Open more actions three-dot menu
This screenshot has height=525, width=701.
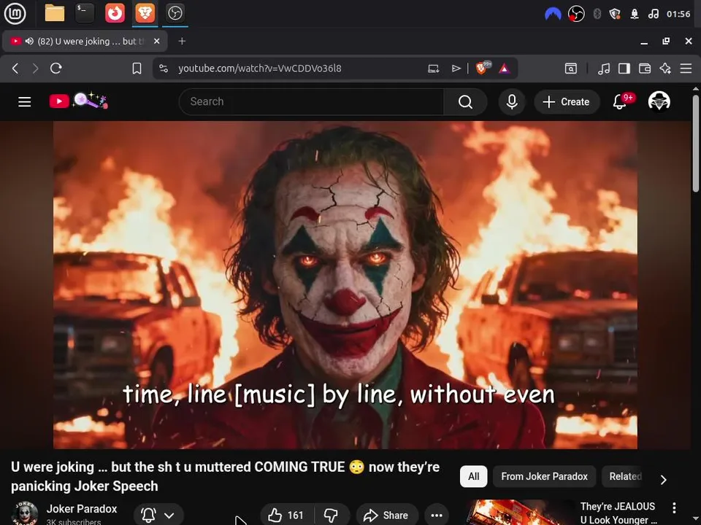tap(437, 516)
